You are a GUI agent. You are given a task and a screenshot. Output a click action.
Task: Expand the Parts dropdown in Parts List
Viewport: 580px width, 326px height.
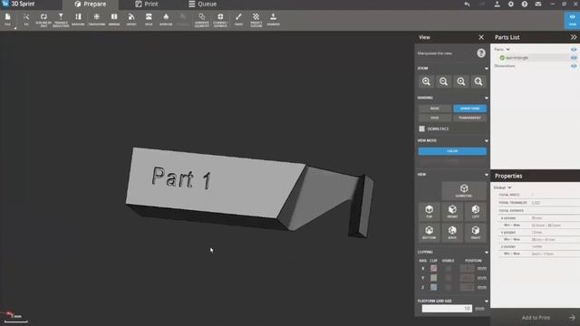pos(508,49)
